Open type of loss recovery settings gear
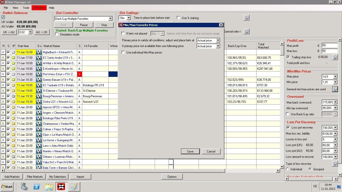The width and height of the screenshot is (342, 192). (x=335, y=163)
